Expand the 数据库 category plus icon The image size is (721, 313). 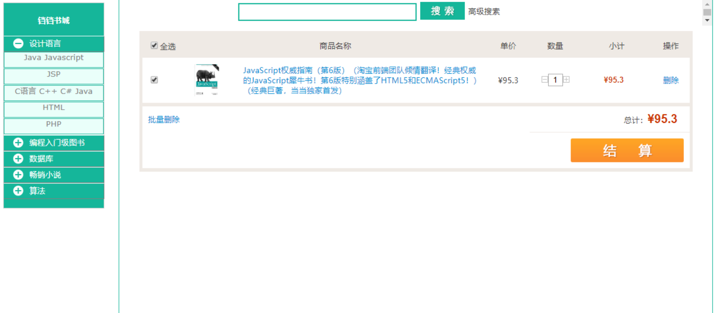click(x=18, y=159)
